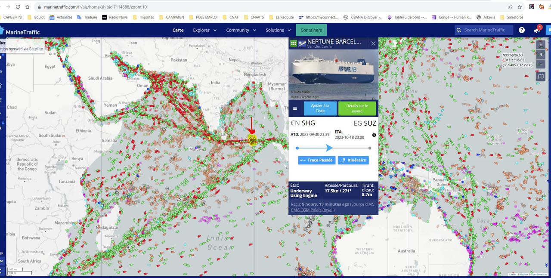
Task: Click the Ajouter à la Flotte button
Action: (320, 108)
